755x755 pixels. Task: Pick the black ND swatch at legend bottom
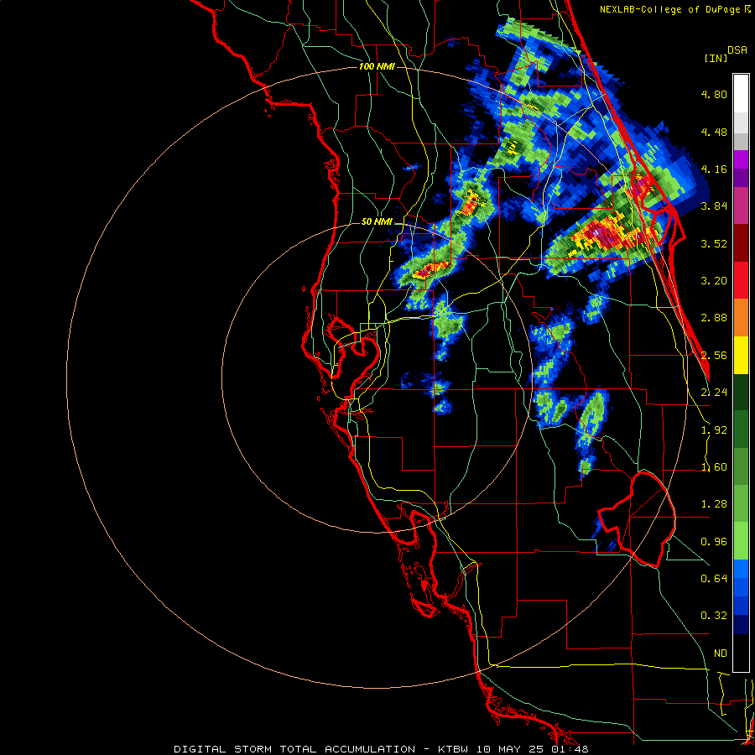pos(741,653)
